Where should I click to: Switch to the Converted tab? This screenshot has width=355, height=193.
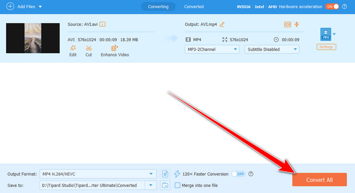pyautogui.click(x=194, y=7)
